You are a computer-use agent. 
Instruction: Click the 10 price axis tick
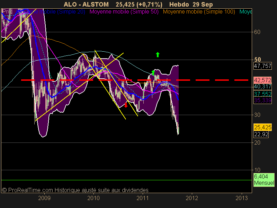pos(257,170)
